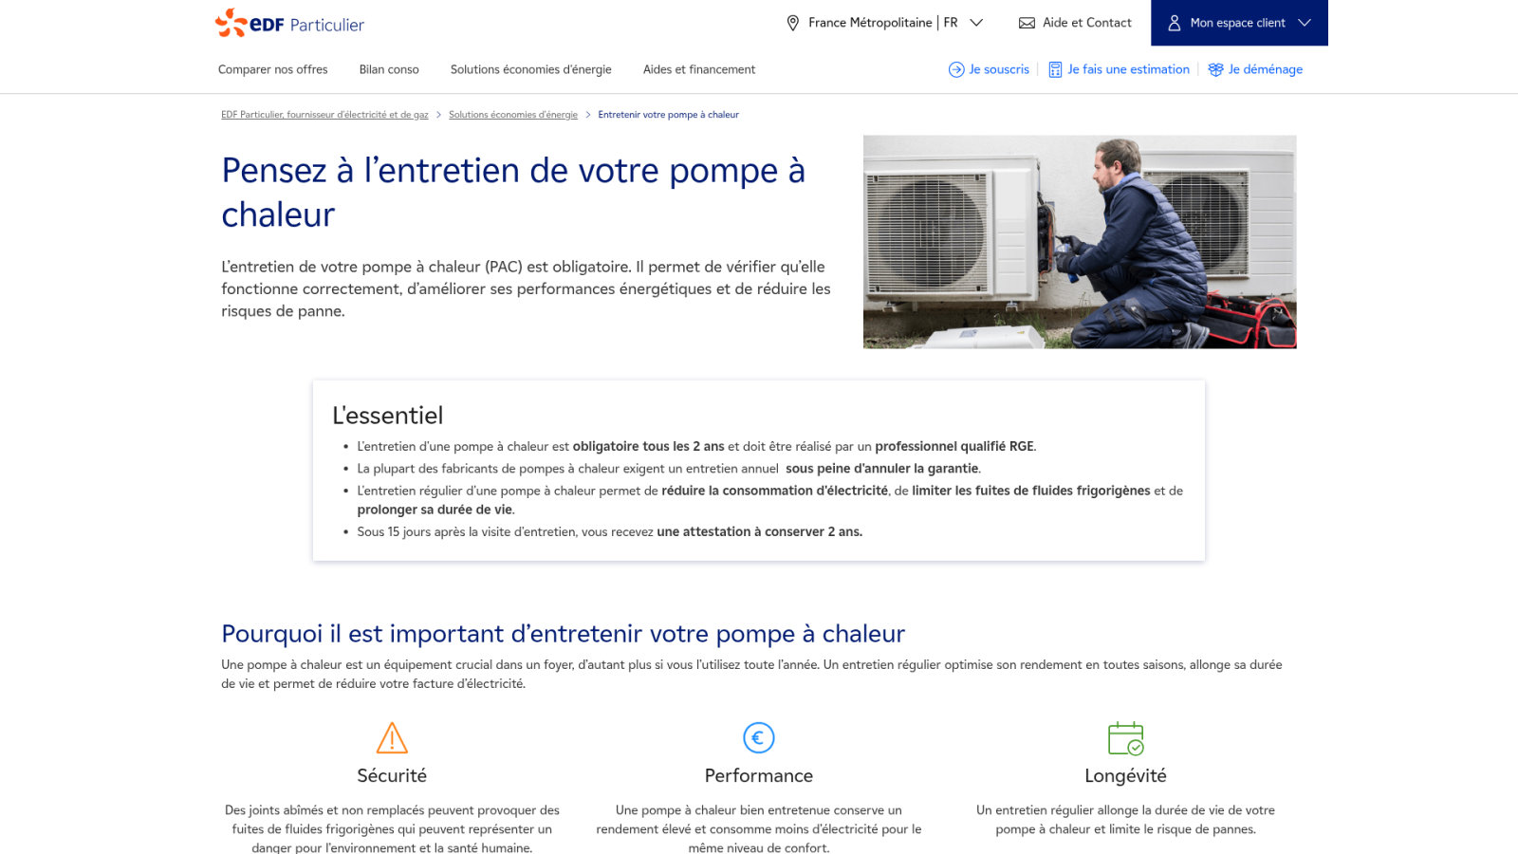
Task: Click the L'essentiel heading
Action: (387, 416)
